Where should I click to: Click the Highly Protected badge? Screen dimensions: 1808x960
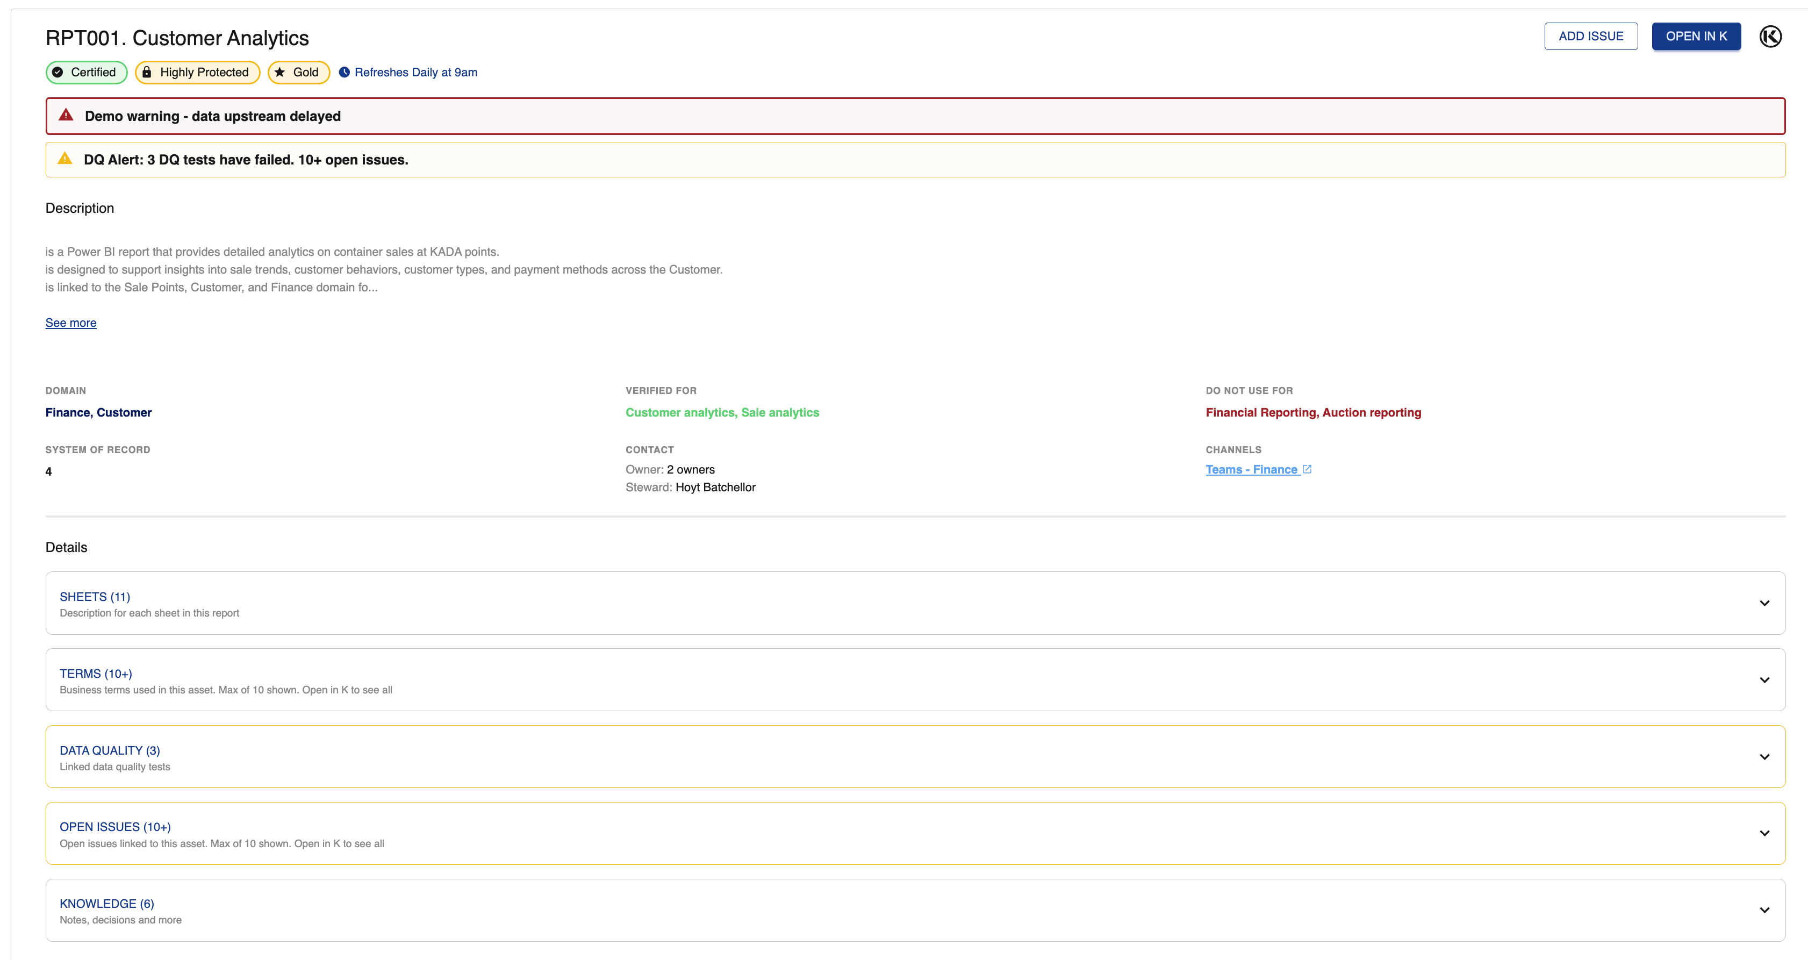pyautogui.click(x=197, y=72)
